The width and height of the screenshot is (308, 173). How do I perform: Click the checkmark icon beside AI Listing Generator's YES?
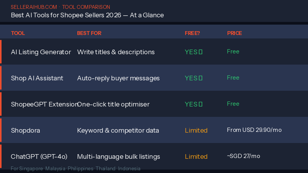[201, 52]
